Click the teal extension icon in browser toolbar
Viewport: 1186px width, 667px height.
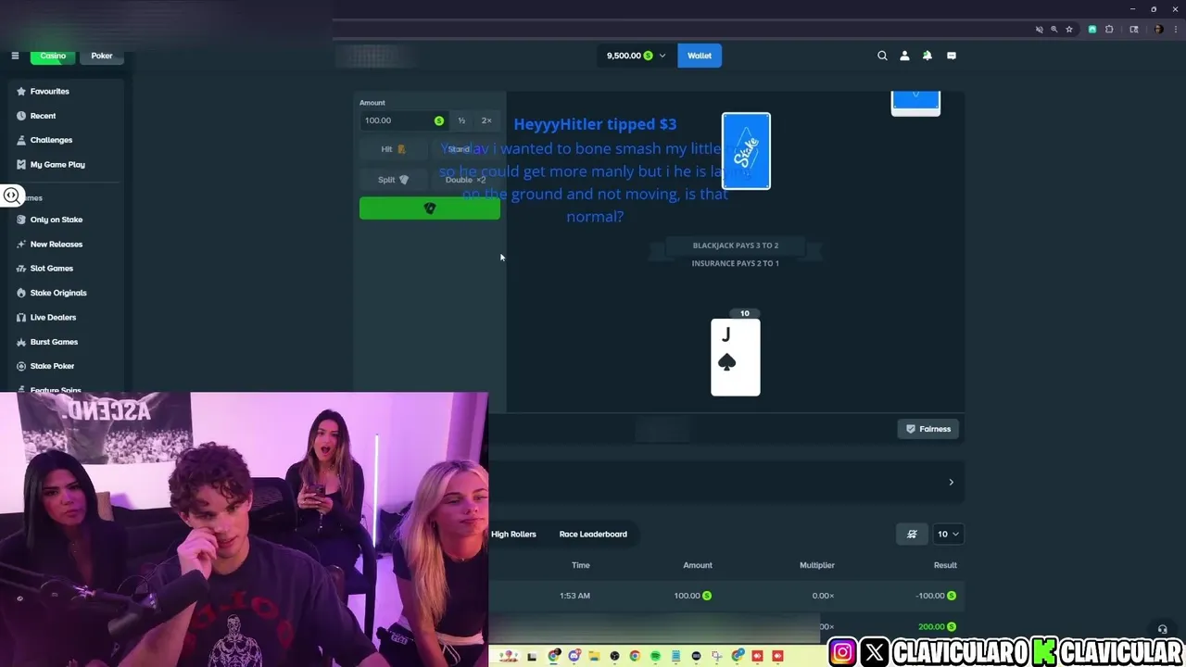[x=1092, y=30]
